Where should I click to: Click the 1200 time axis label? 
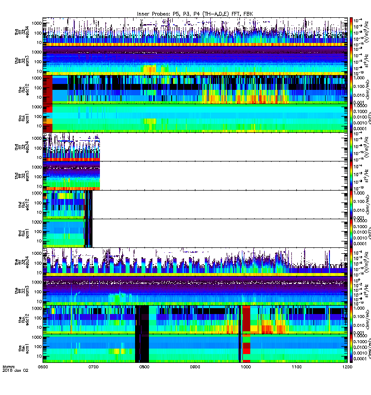point(347,367)
